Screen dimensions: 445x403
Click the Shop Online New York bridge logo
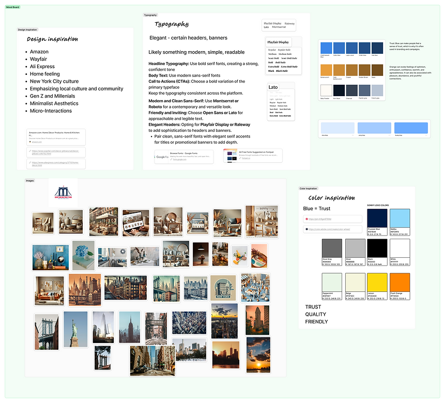63,193
